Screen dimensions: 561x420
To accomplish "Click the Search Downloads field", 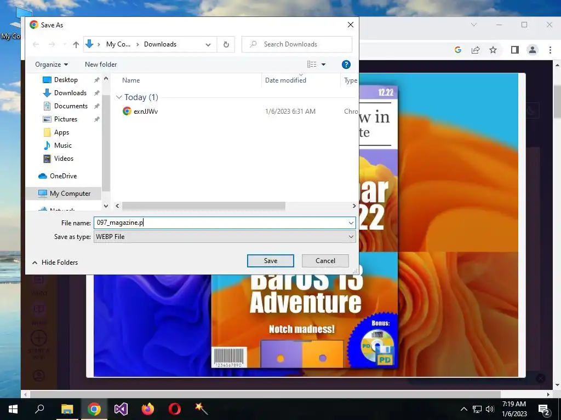I will (297, 44).
